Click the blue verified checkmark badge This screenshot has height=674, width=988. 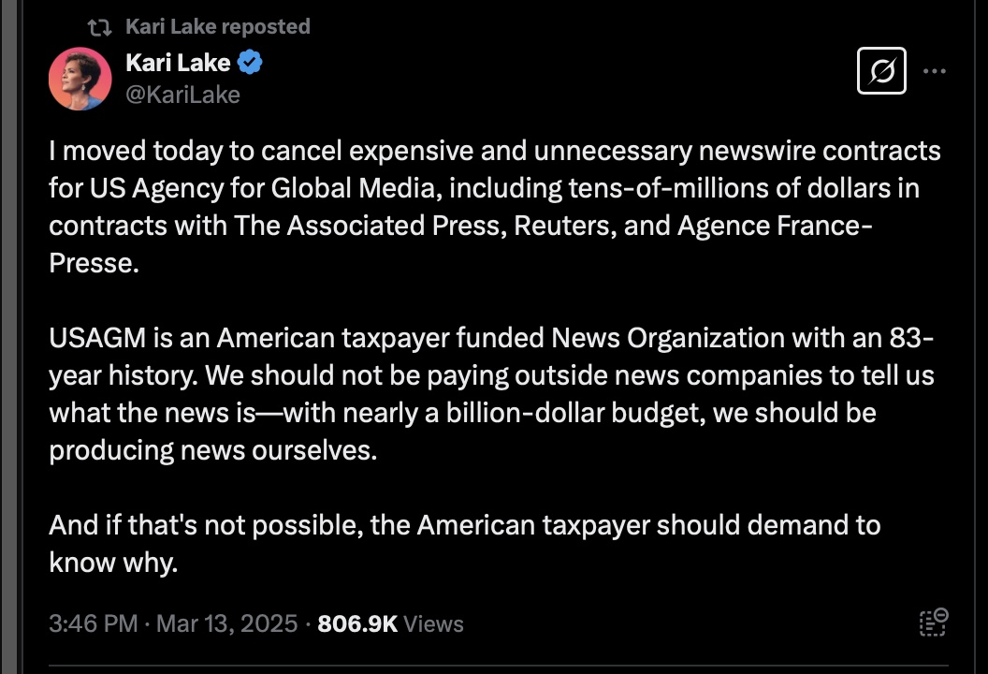tap(250, 64)
